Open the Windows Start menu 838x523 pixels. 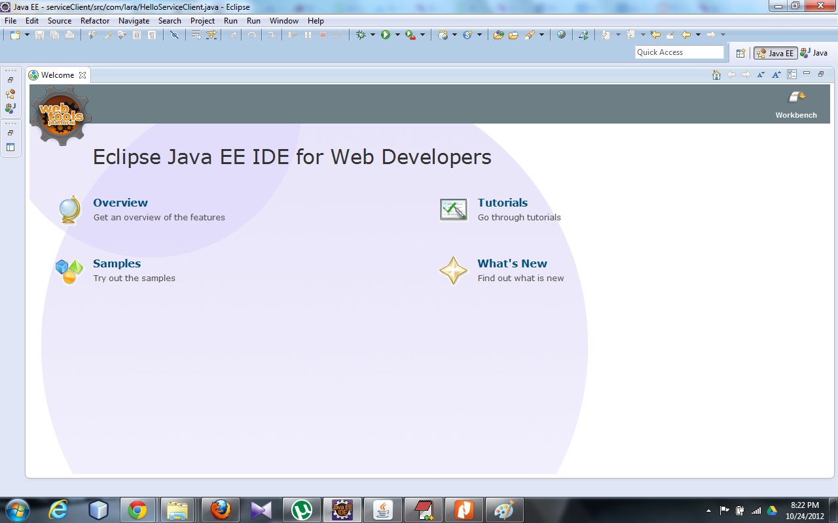tap(17, 510)
